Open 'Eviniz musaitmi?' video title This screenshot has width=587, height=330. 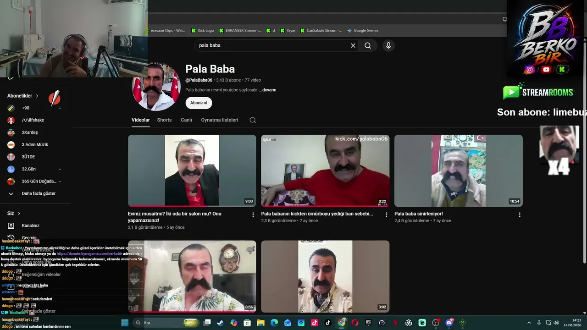pos(175,217)
